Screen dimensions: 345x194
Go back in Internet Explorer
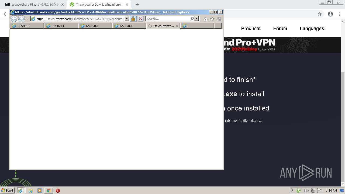coord(14,19)
